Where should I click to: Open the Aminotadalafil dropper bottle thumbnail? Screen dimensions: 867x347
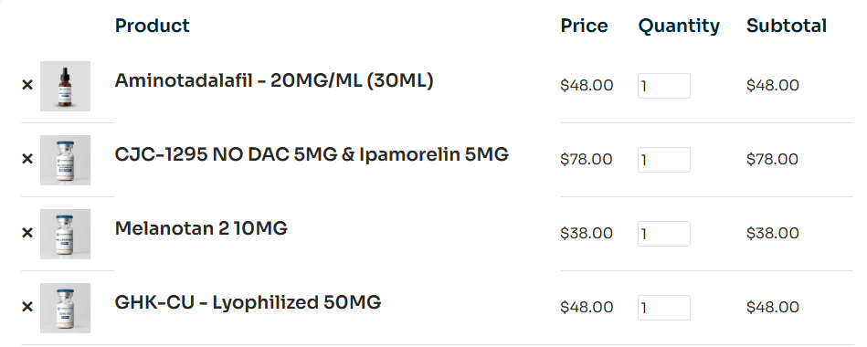[x=65, y=86]
